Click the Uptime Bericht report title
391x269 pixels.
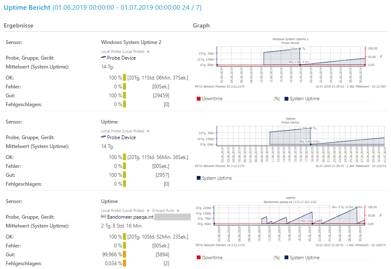(26, 8)
